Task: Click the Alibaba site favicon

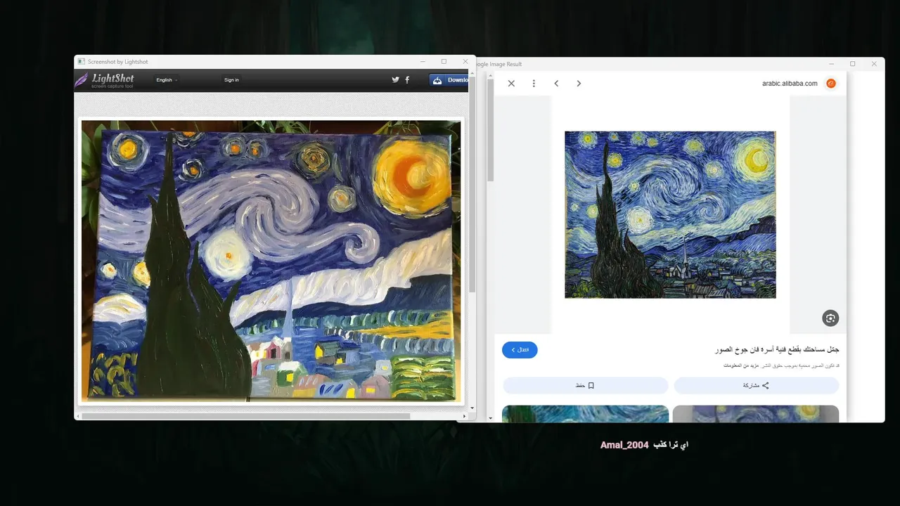Action: click(831, 83)
